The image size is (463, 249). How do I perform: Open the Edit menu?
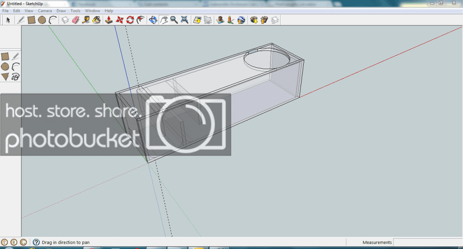(17, 10)
